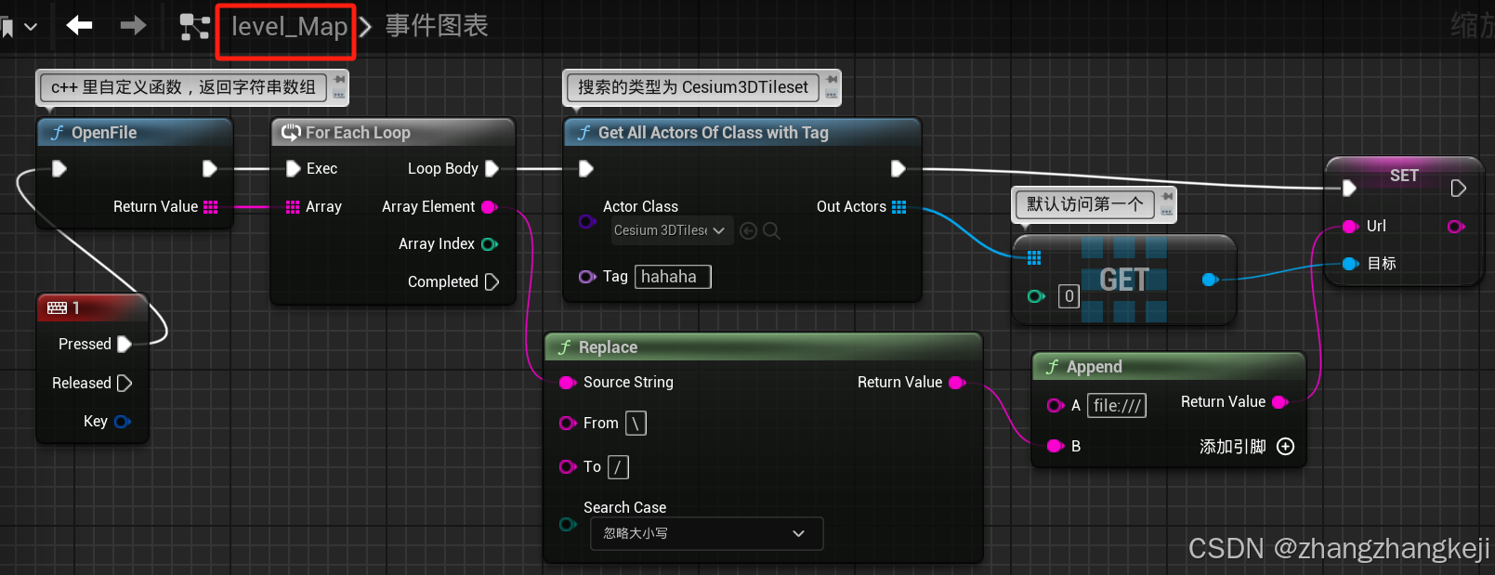
Task: Open the Actor Class Cesium 3DTileset dropdown
Action: [672, 230]
